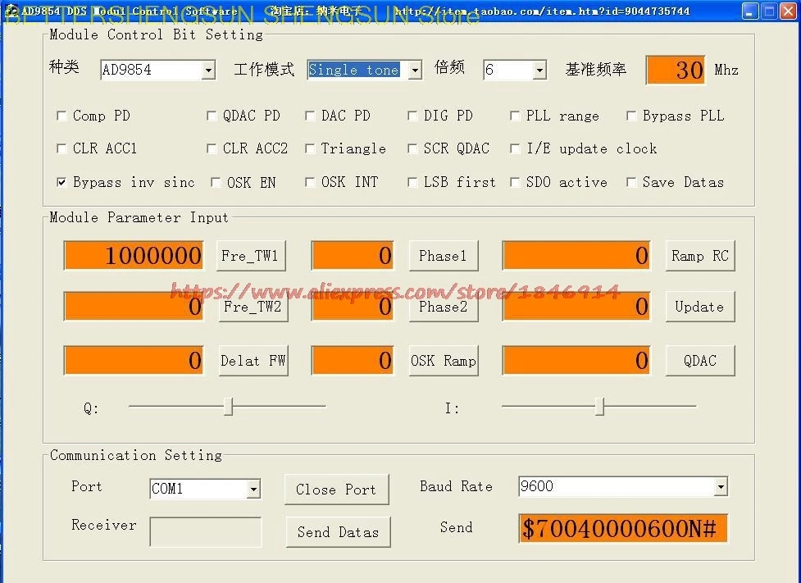This screenshot has height=583, width=801.
Task: Expand the Baud Rate 9600 dropdown
Action: (x=721, y=486)
